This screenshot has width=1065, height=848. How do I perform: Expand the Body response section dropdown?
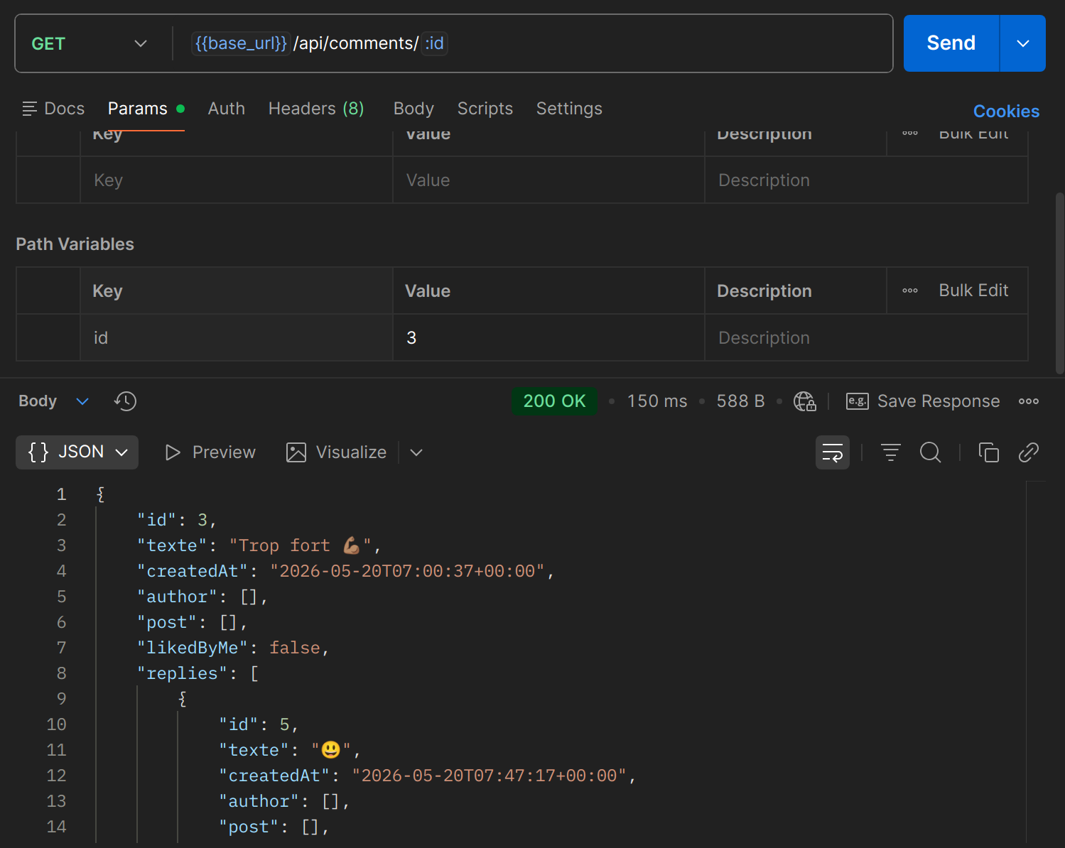[x=82, y=401]
